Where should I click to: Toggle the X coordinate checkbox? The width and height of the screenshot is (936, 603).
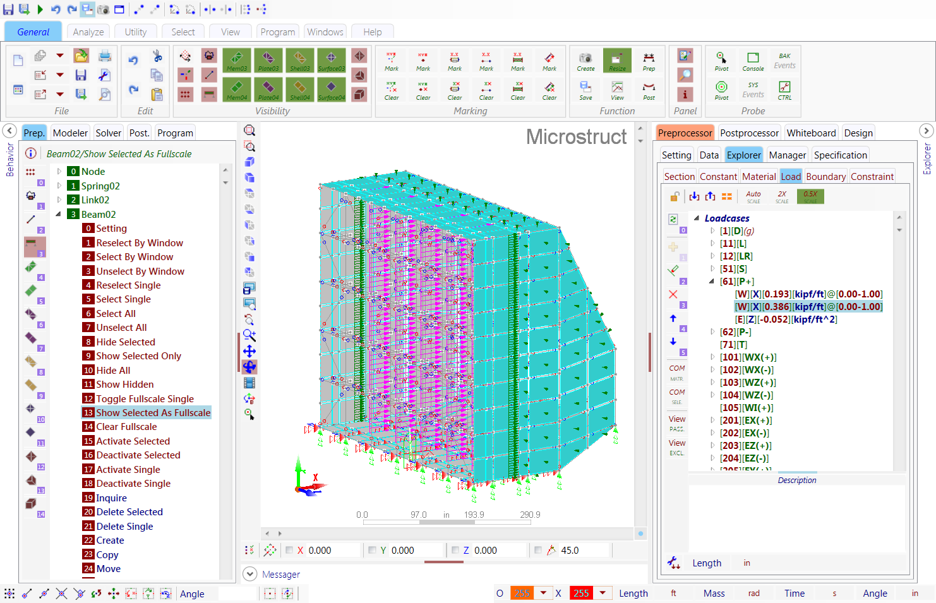[x=289, y=550]
